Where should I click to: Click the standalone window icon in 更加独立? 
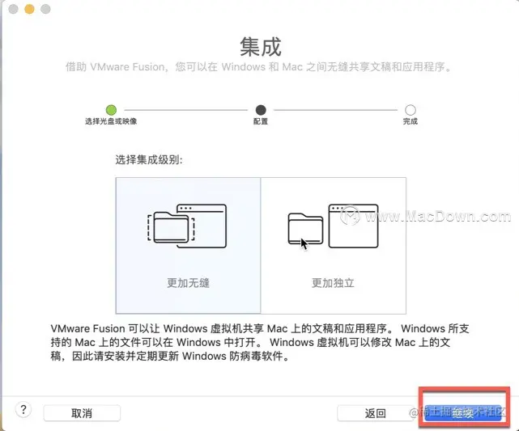353,226
